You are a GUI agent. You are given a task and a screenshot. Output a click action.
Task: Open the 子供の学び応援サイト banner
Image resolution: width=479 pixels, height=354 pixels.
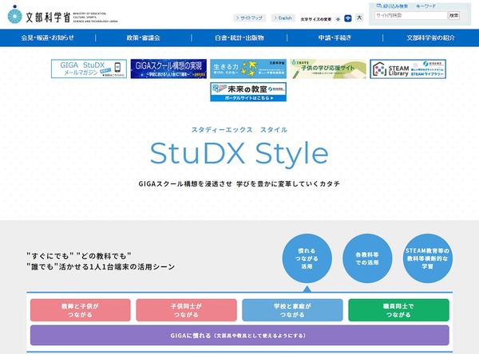point(328,69)
